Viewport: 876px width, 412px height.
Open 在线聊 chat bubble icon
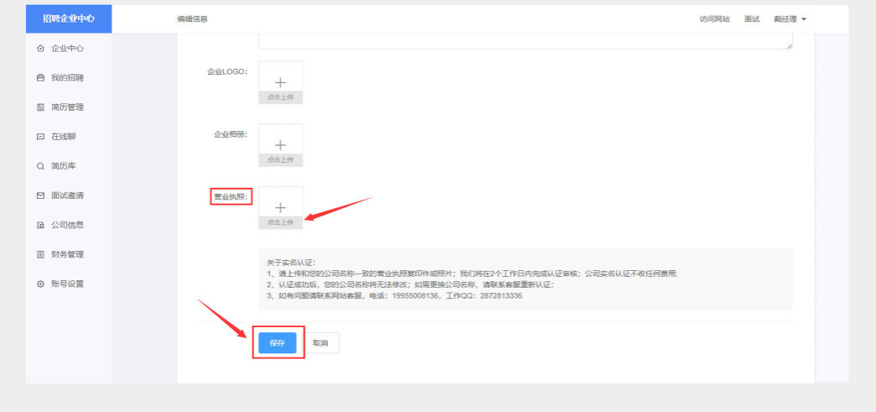pyautogui.click(x=40, y=137)
